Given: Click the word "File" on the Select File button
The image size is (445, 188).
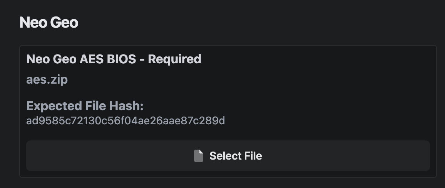Looking at the screenshot, I should (253, 156).
